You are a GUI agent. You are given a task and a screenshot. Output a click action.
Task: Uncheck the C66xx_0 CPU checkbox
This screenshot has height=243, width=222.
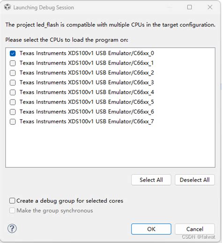coord(13,53)
